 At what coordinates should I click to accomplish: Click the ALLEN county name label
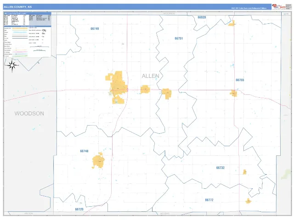coord(151,76)
